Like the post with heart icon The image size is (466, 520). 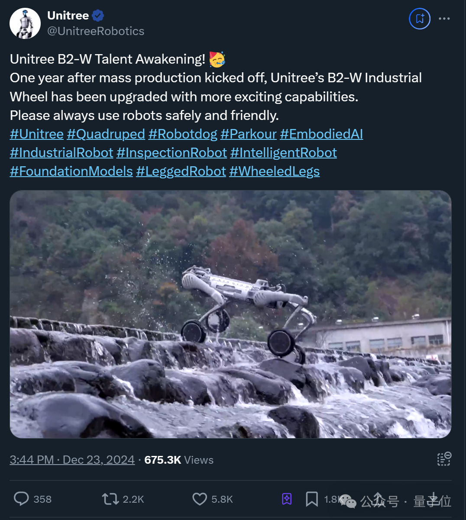(200, 499)
